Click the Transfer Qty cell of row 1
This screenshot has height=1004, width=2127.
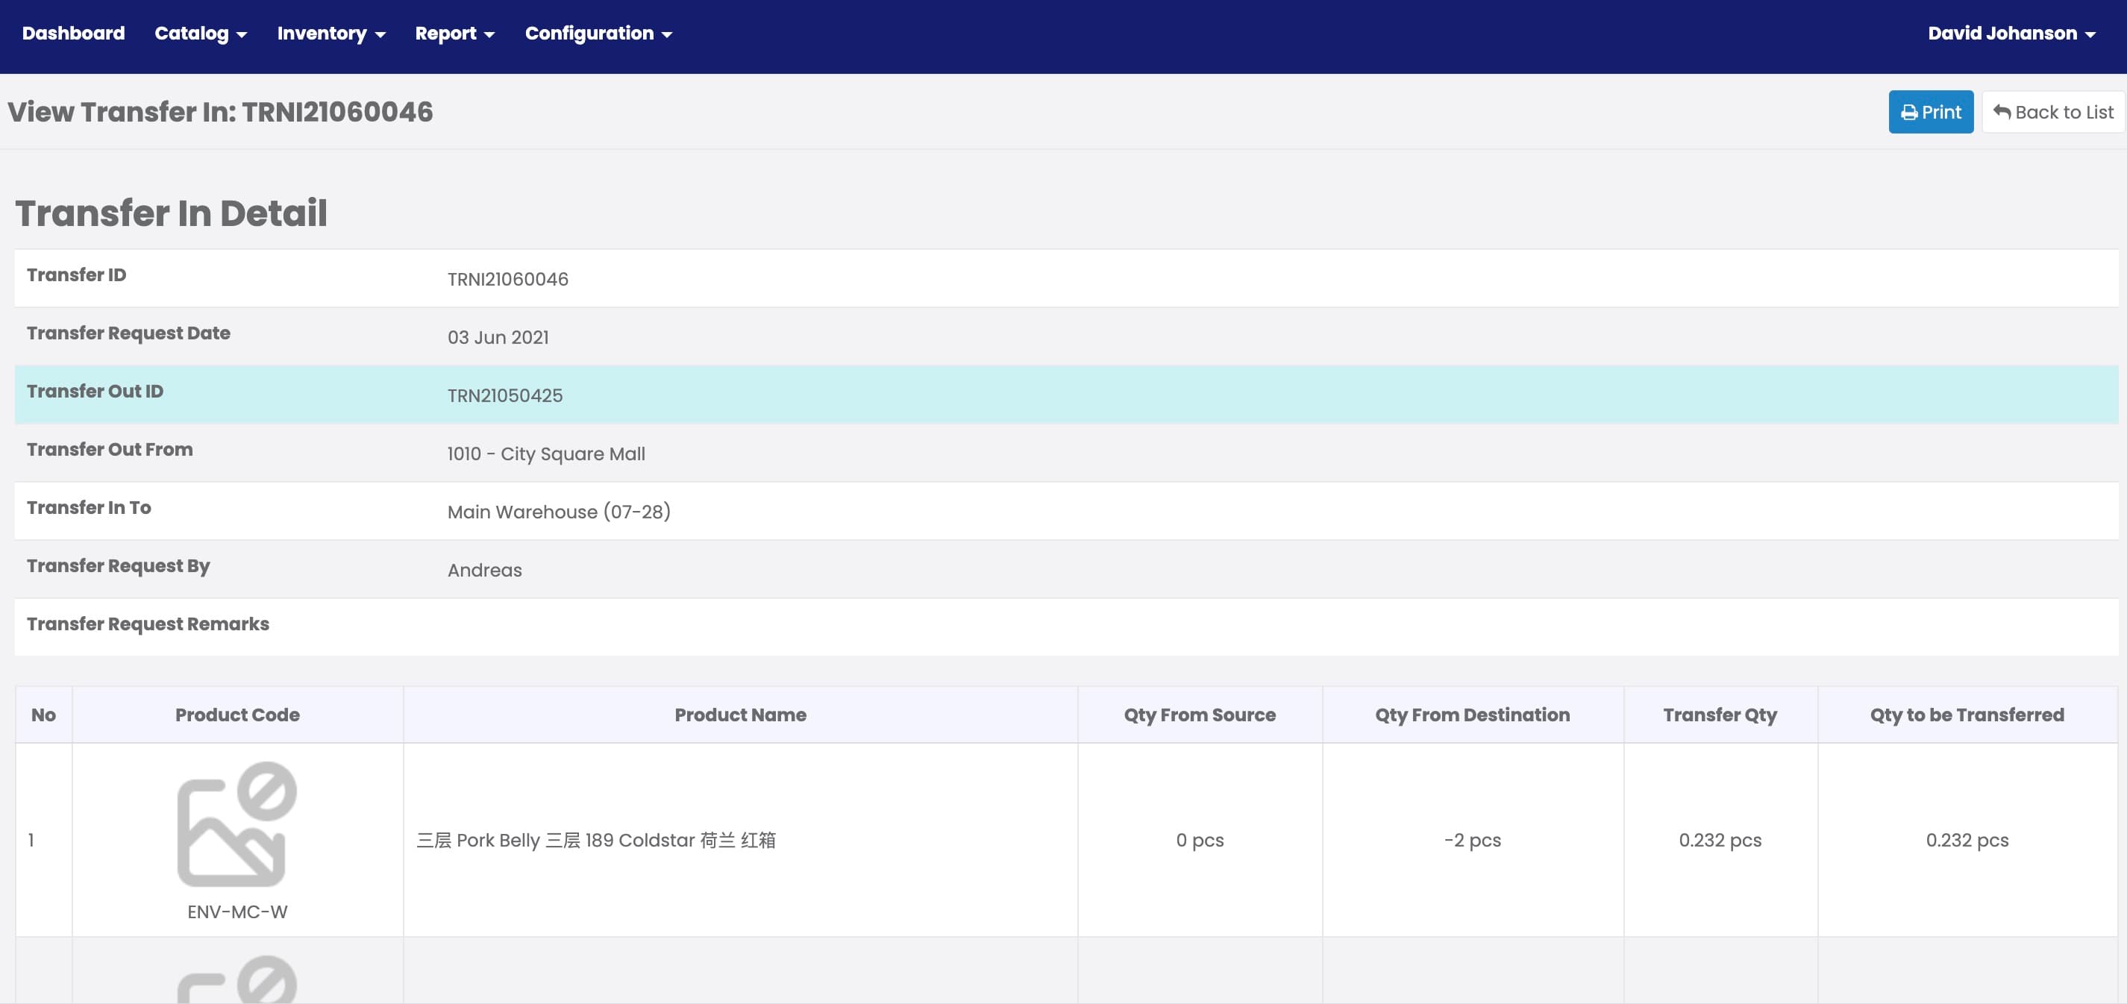(x=1720, y=840)
